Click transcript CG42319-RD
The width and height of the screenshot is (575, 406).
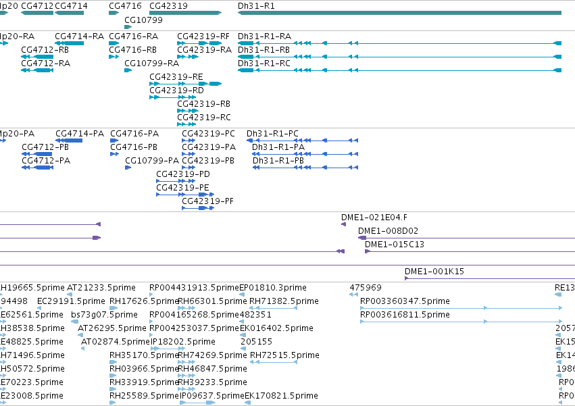pyautogui.click(x=173, y=97)
